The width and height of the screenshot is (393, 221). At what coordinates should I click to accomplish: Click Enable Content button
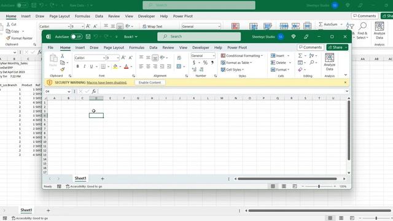150,82
